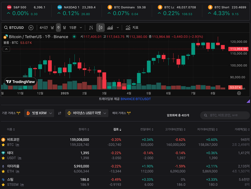Open the 바이낸스 USDT 마켓 dropdown
Screen dimensions: 251x189
pos(87,113)
